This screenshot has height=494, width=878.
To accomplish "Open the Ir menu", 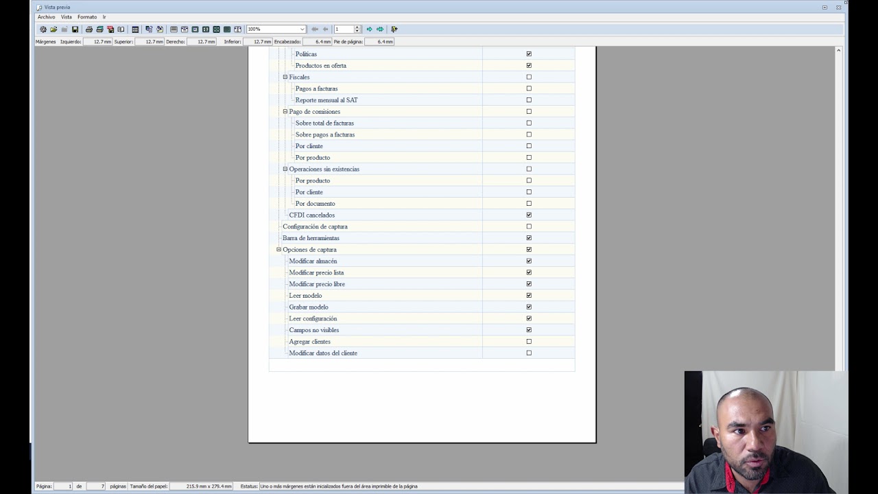I will tap(104, 16).
